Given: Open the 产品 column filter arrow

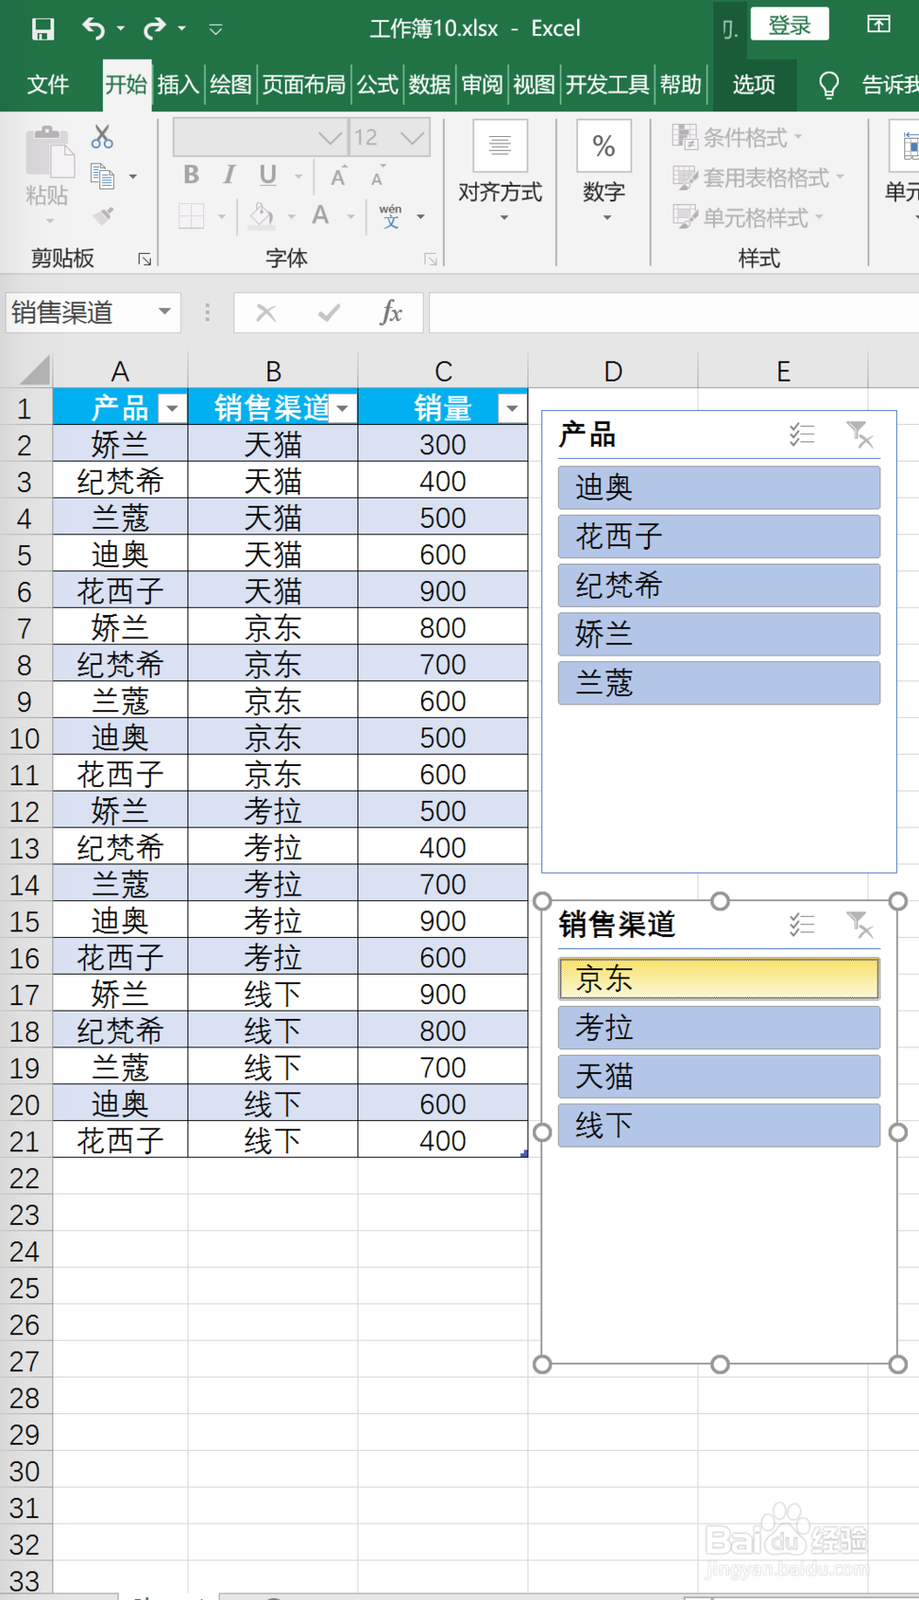Looking at the screenshot, I should [172, 407].
